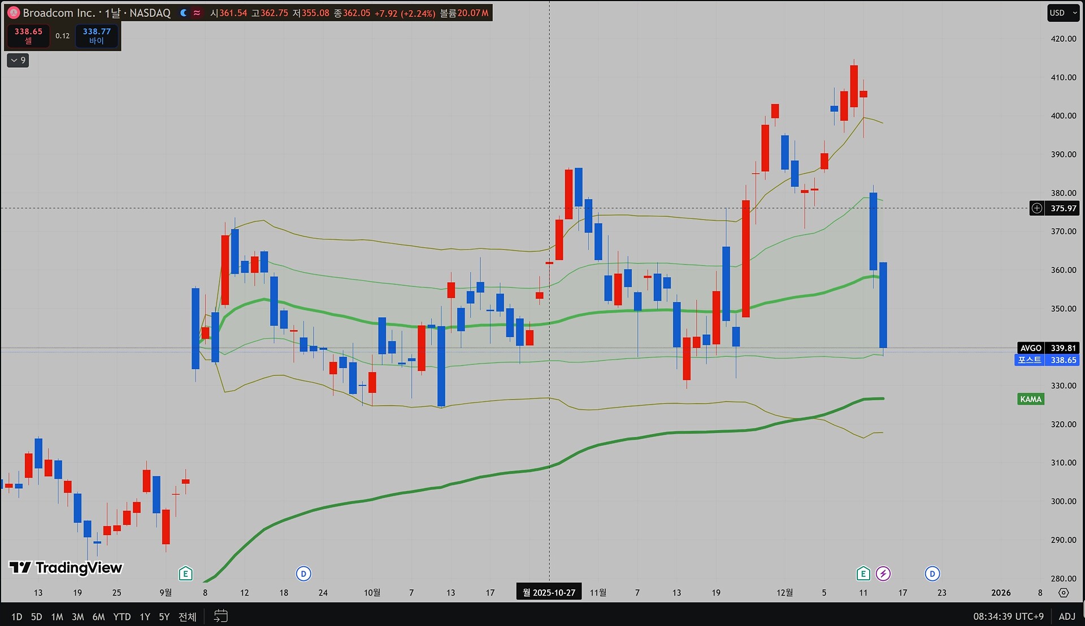1085x626 pixels.
Task: Open price scale settings gear icon
Action: pos(1064,593)
